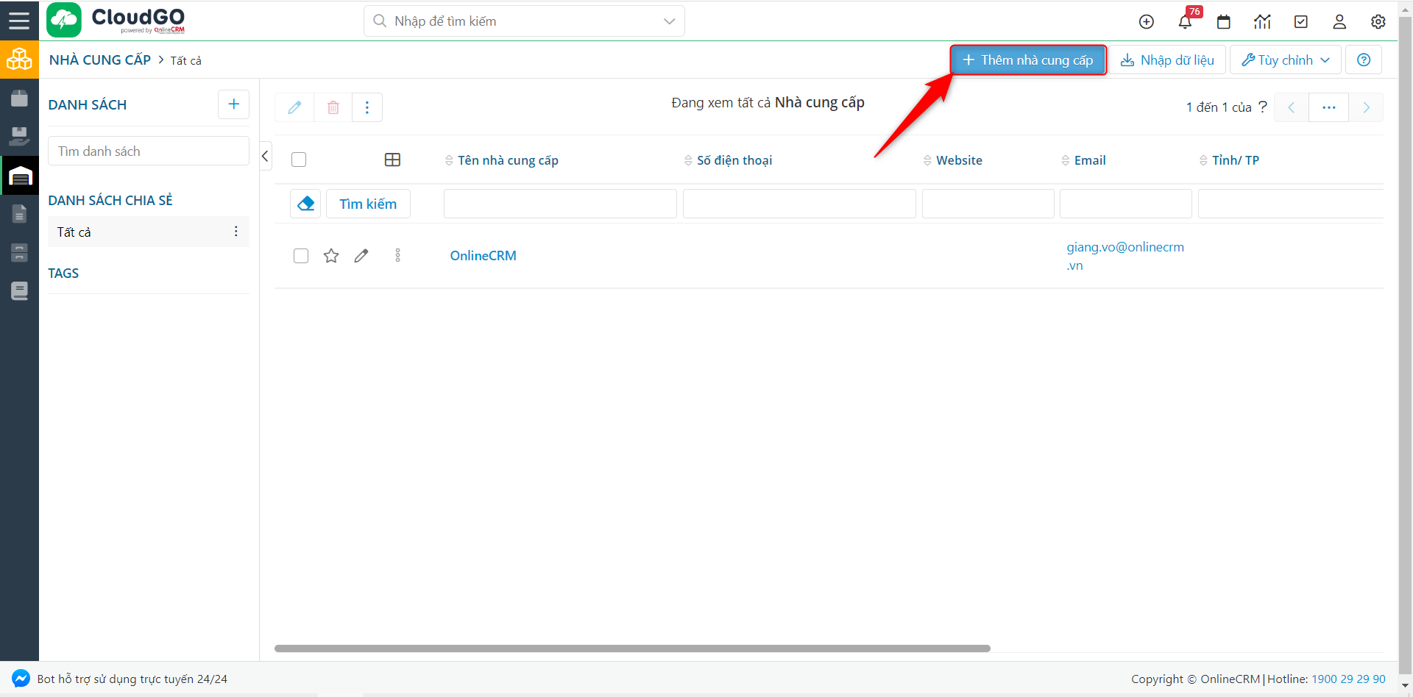This screenshot has height=697, width=1413.
Task: Open the user profile icon
Action: pos(1339,22)
